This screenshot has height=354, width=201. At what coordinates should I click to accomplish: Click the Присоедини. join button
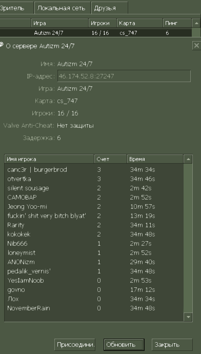coord(75,345)
